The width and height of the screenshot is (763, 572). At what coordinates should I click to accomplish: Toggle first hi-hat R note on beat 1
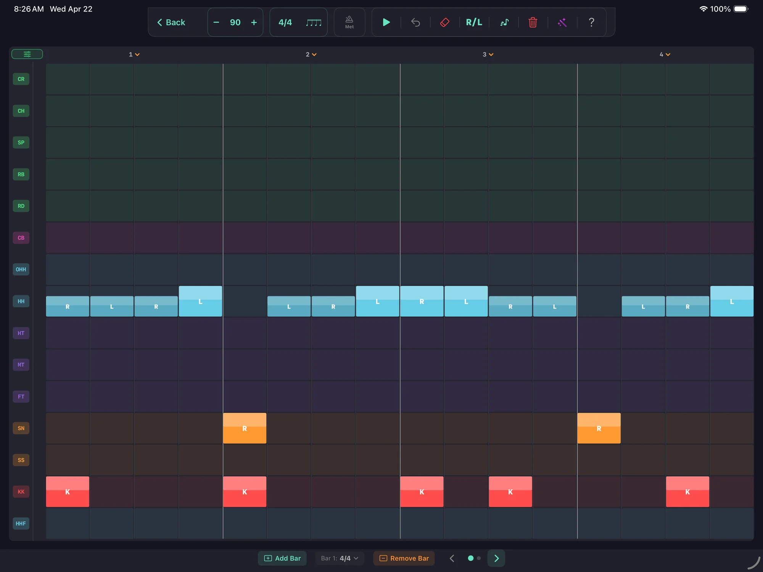pos(68,306)
